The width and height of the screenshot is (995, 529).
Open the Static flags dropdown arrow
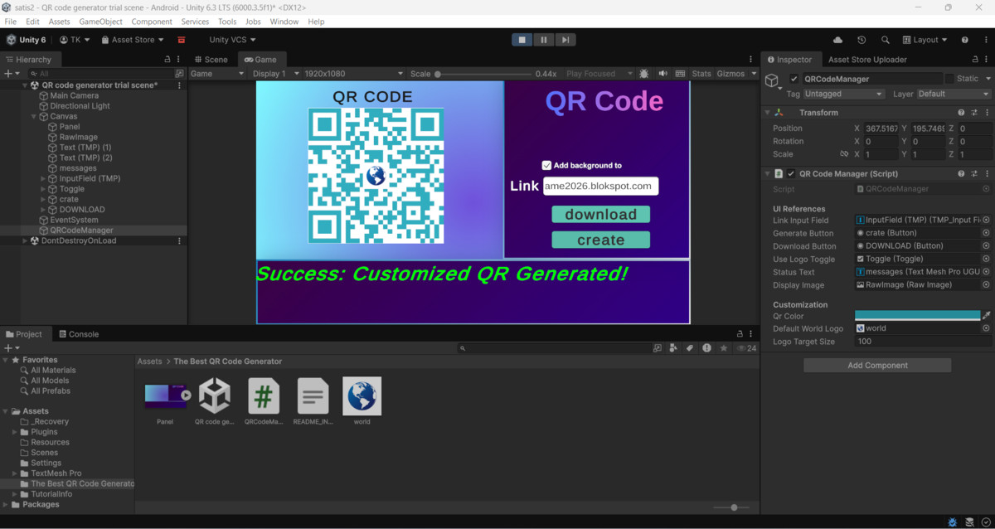(x=987, y=79)
